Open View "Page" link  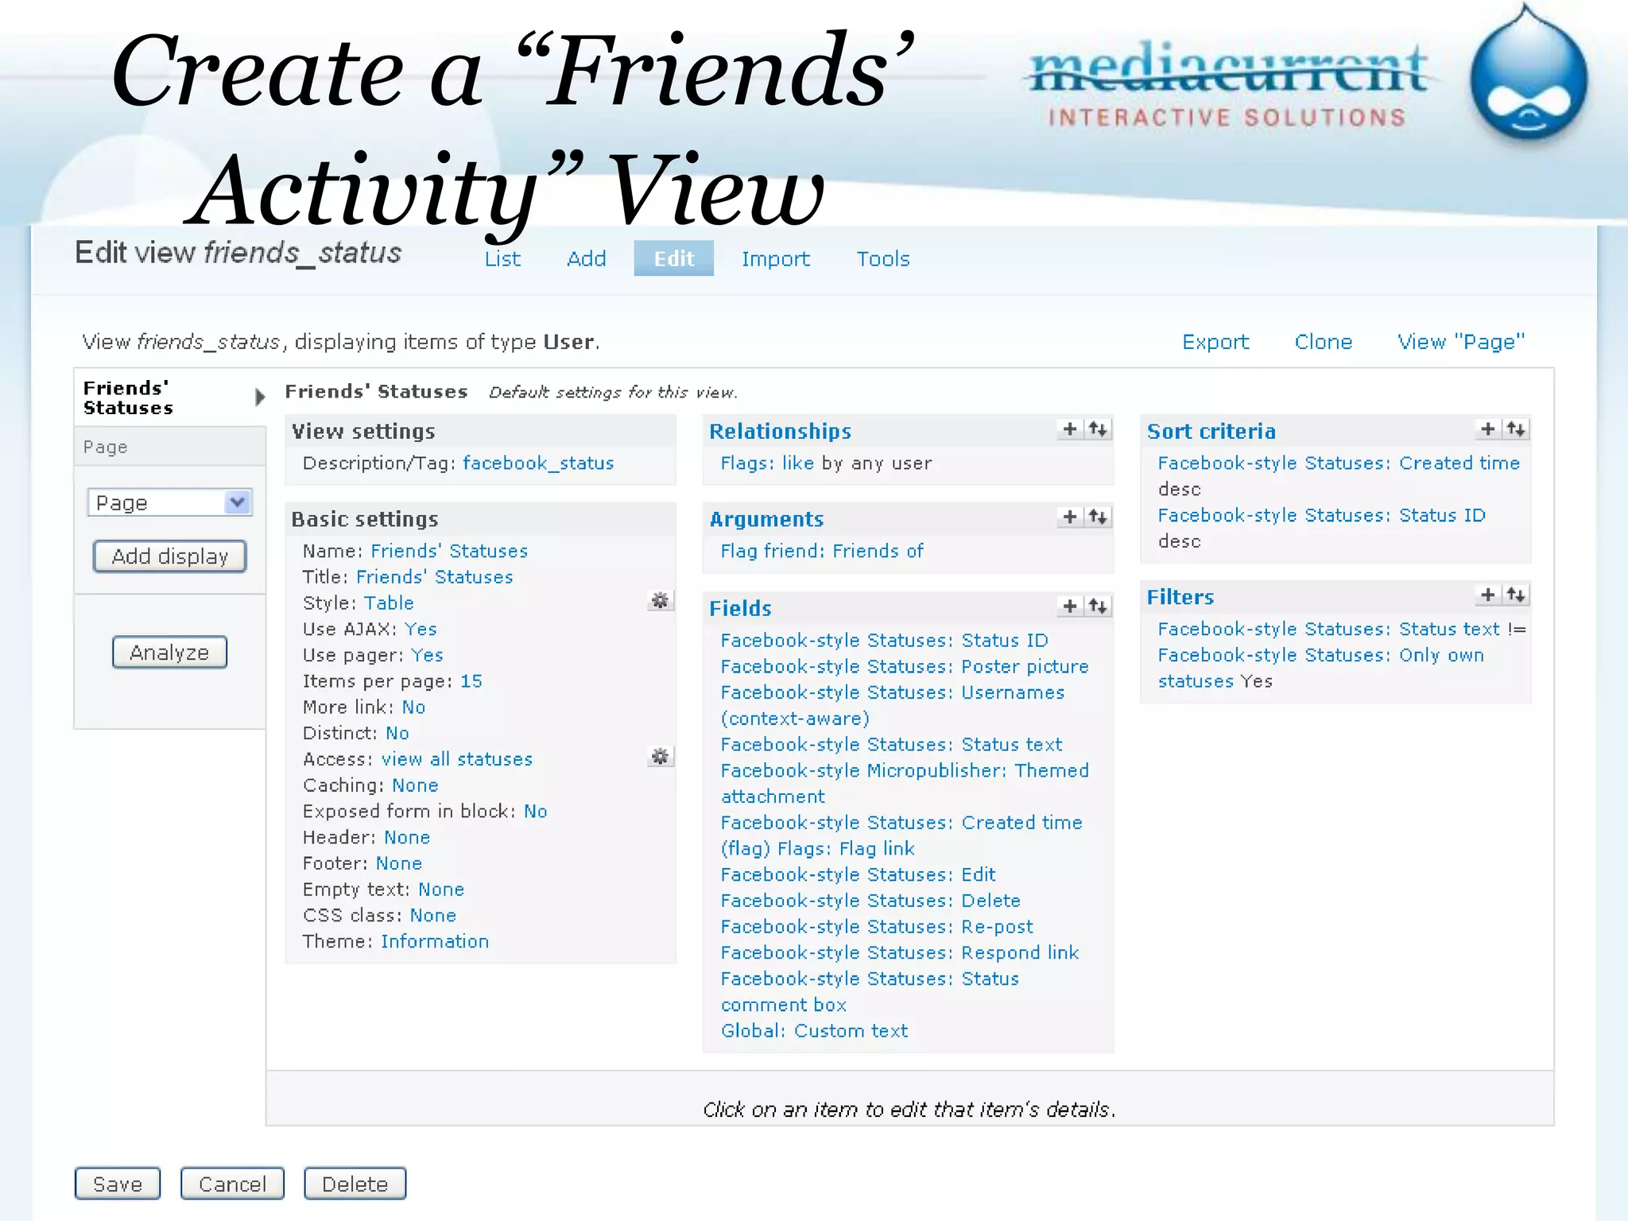1461,342
